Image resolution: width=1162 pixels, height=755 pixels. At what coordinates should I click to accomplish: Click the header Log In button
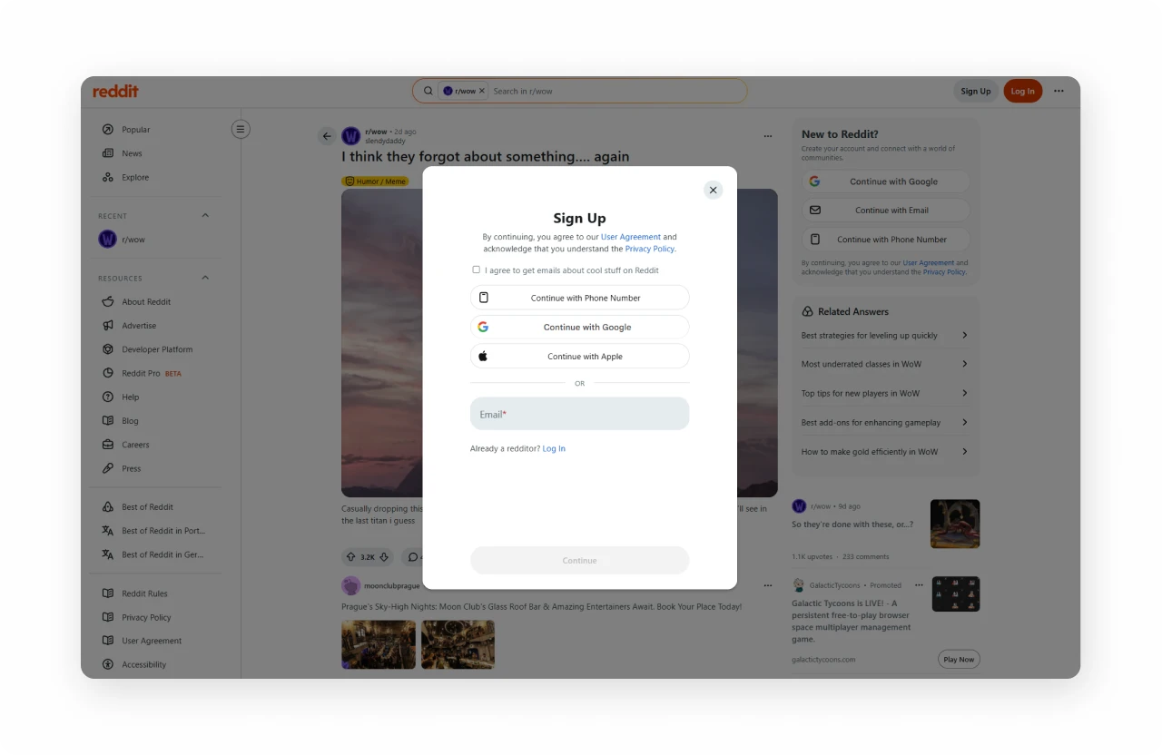point(1023,91)
